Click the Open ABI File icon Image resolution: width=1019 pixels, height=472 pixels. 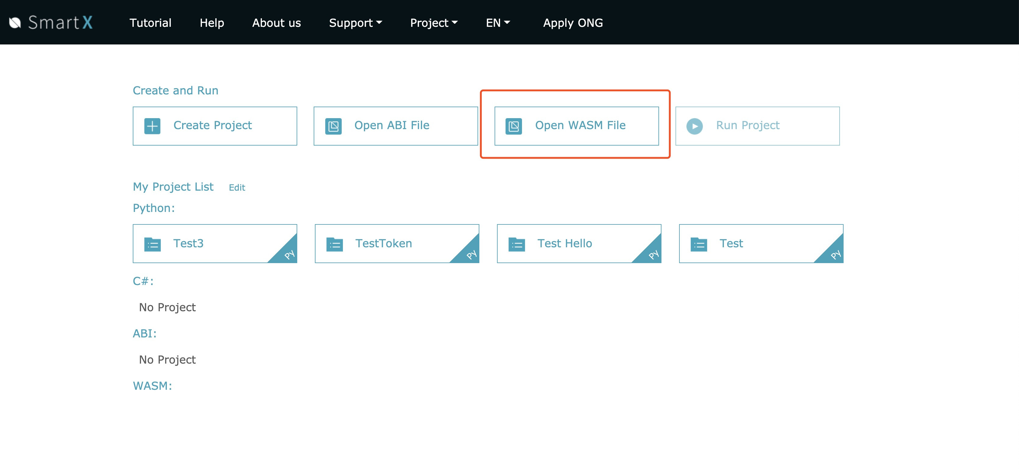[x=333, y=126]
